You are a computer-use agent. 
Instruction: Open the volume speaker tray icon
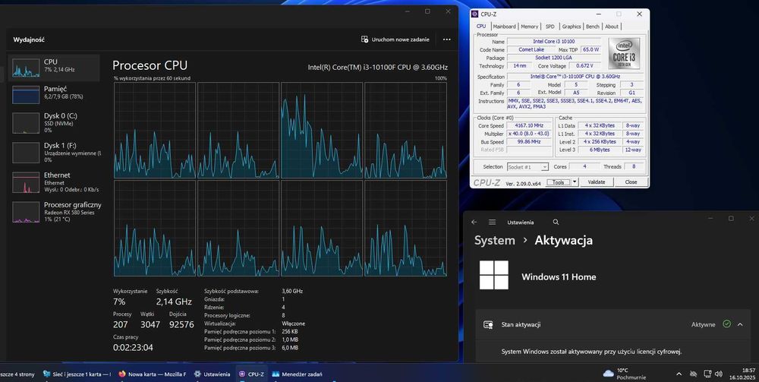[718, 374]
